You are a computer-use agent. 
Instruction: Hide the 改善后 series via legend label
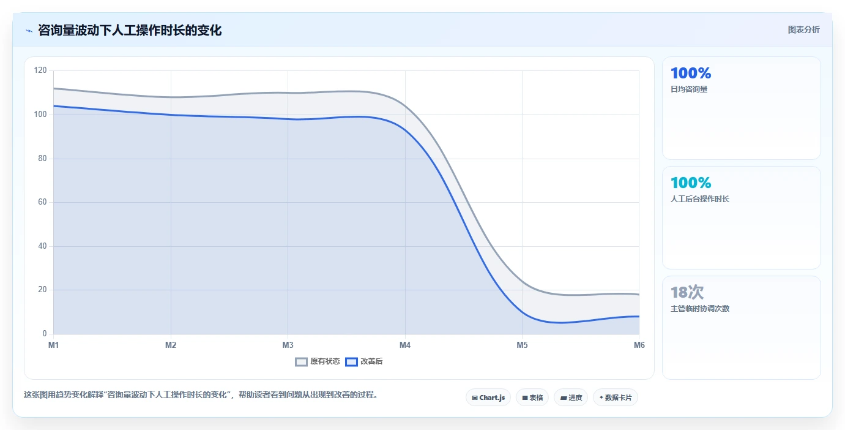tap(371, 361)
